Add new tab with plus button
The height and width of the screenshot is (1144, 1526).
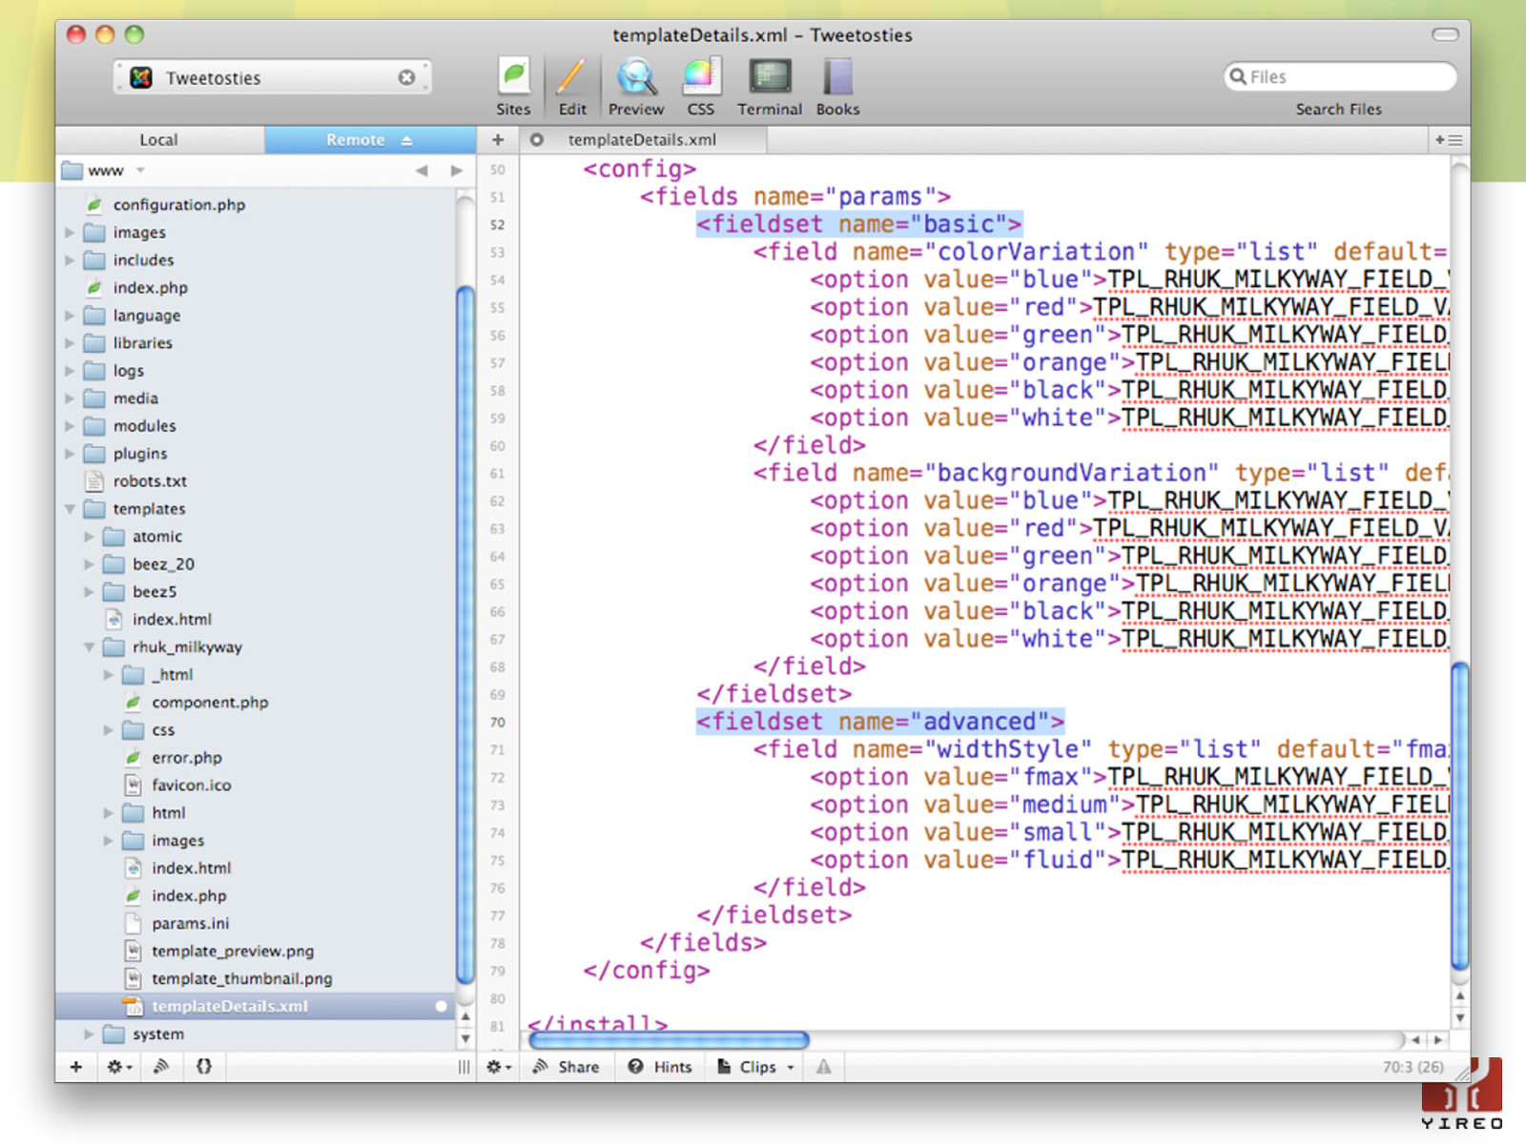pos(498,140)
